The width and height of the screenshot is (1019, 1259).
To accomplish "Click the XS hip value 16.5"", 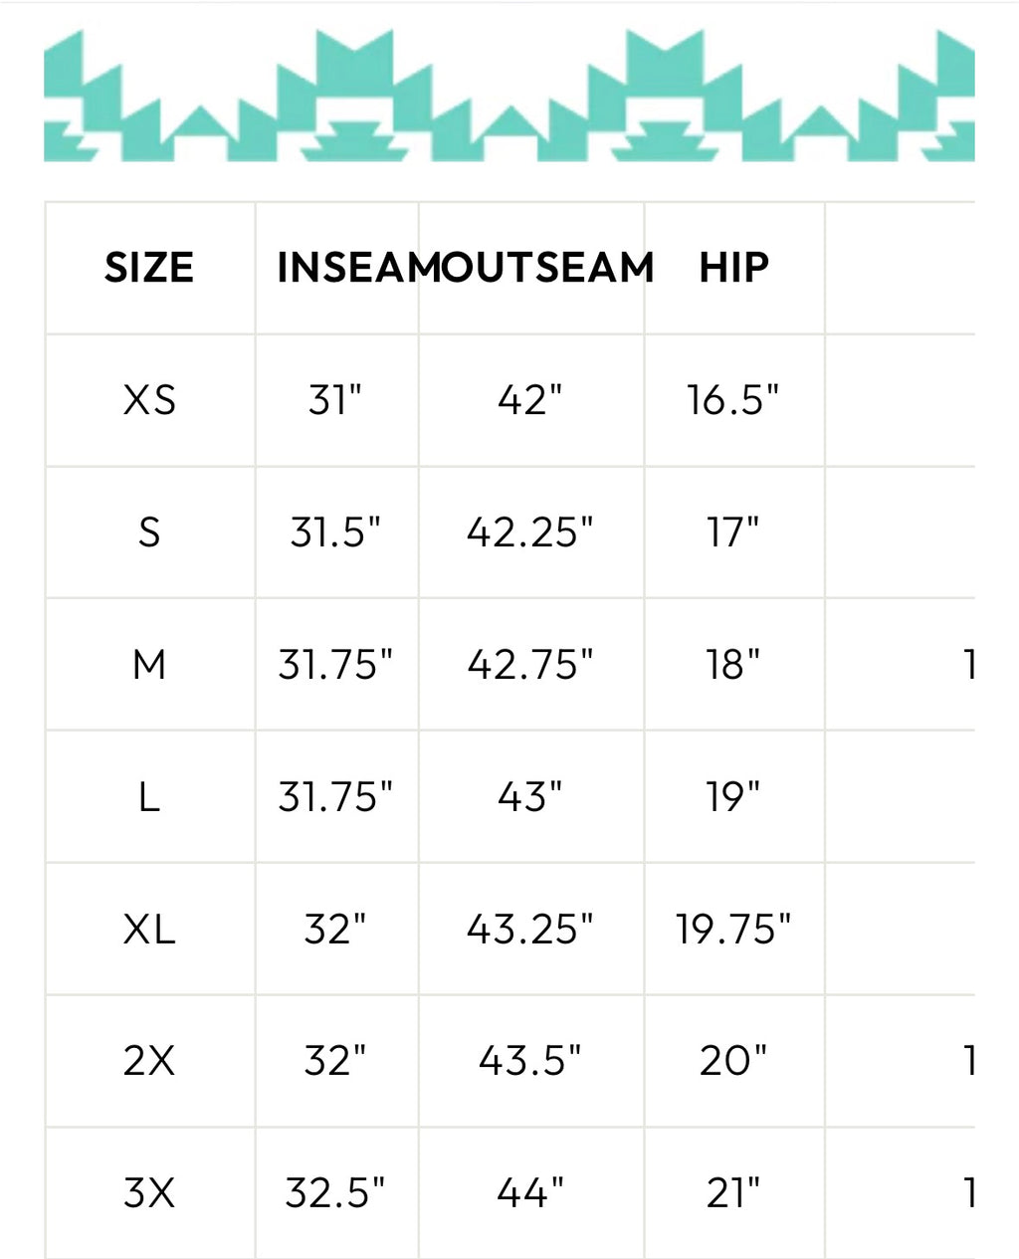I will [x=733, y=400].
